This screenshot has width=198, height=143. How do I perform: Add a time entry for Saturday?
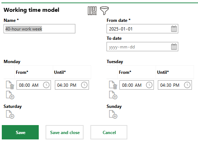[10, 114]
